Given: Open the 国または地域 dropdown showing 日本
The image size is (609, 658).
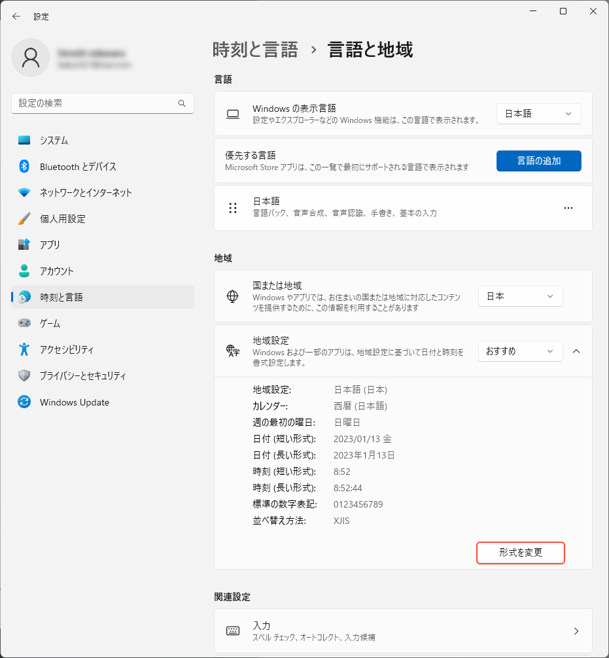Looking at the screenshot, I should (x=520, y=296).
